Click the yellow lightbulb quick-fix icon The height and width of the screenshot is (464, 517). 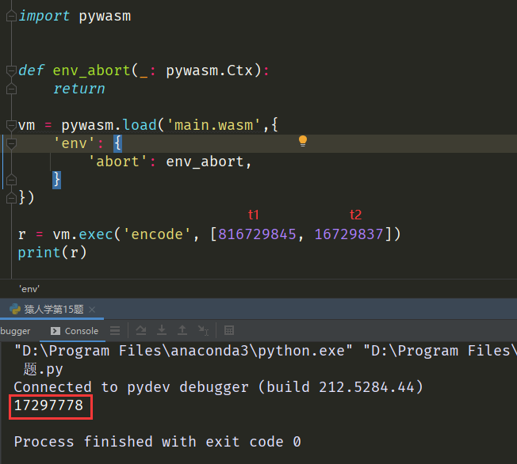(x=302, y=141)
